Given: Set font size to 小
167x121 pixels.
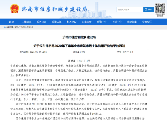Looking at the screenshot, I should pos(131,52).
